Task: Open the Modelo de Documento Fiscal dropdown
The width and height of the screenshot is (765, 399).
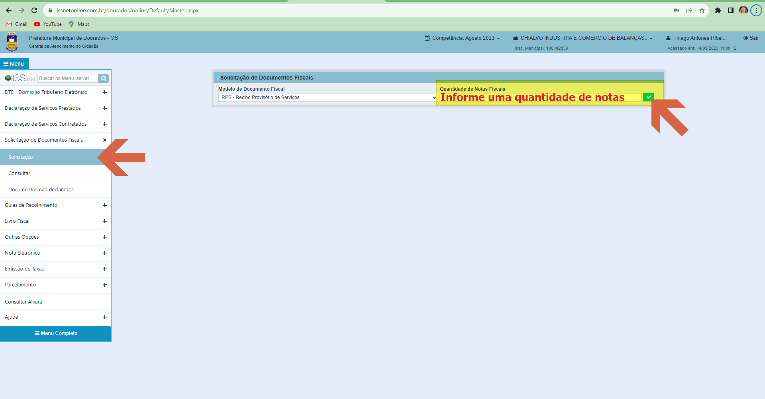Action: pyautogui.click(x=328, y=97)
